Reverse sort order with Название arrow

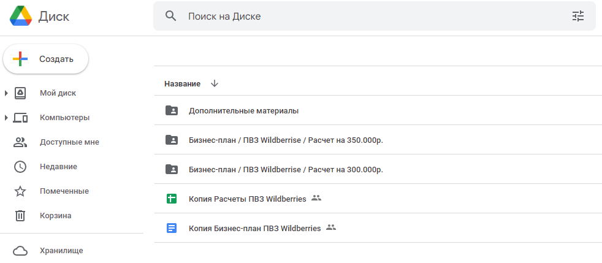pyautogui.click(x=215, y=83)
